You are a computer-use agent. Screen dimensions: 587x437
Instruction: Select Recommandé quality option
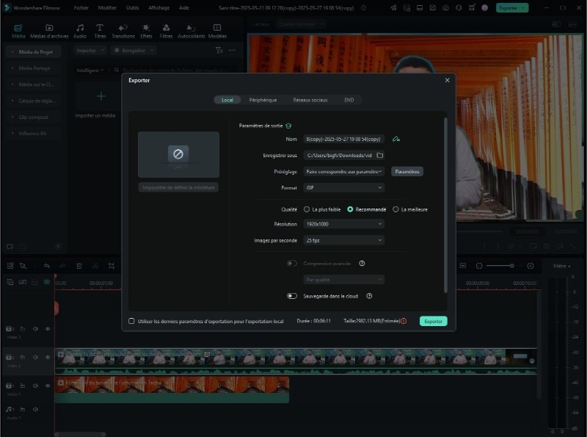350,209
